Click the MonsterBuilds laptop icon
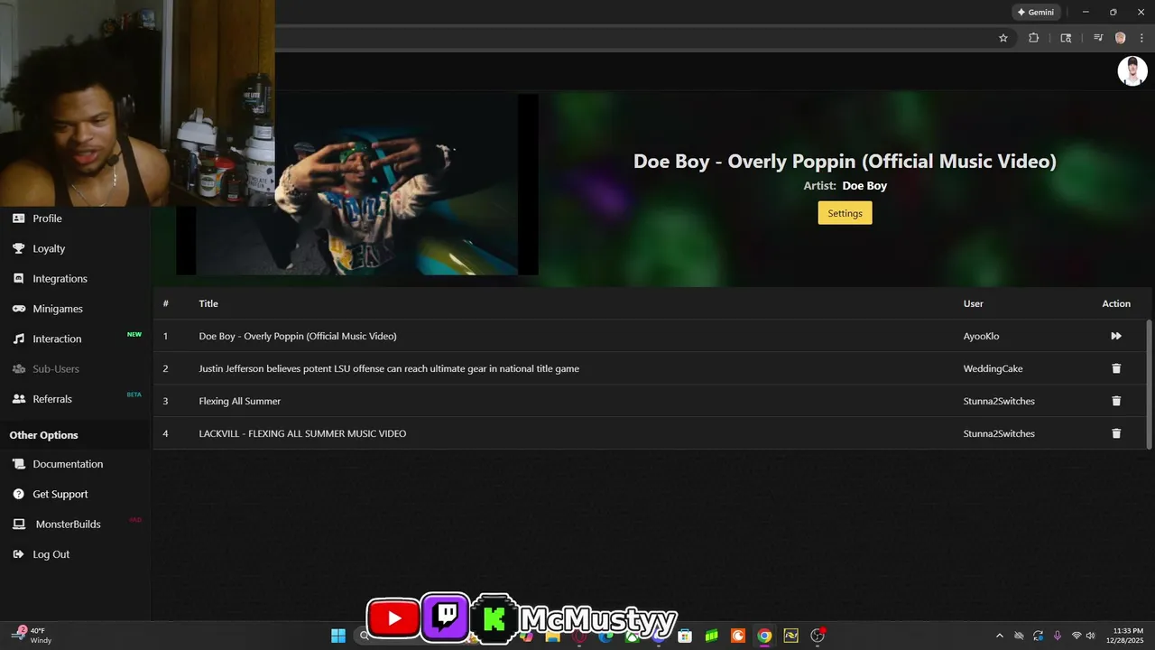Image resolution: width=1155 pixels, height=650 pixels. 18,525
